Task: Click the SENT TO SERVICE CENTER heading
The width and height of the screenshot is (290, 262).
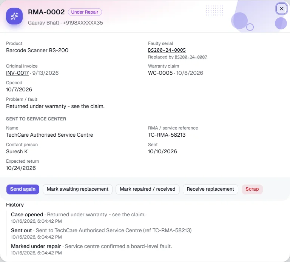Action: pos(36,119)
